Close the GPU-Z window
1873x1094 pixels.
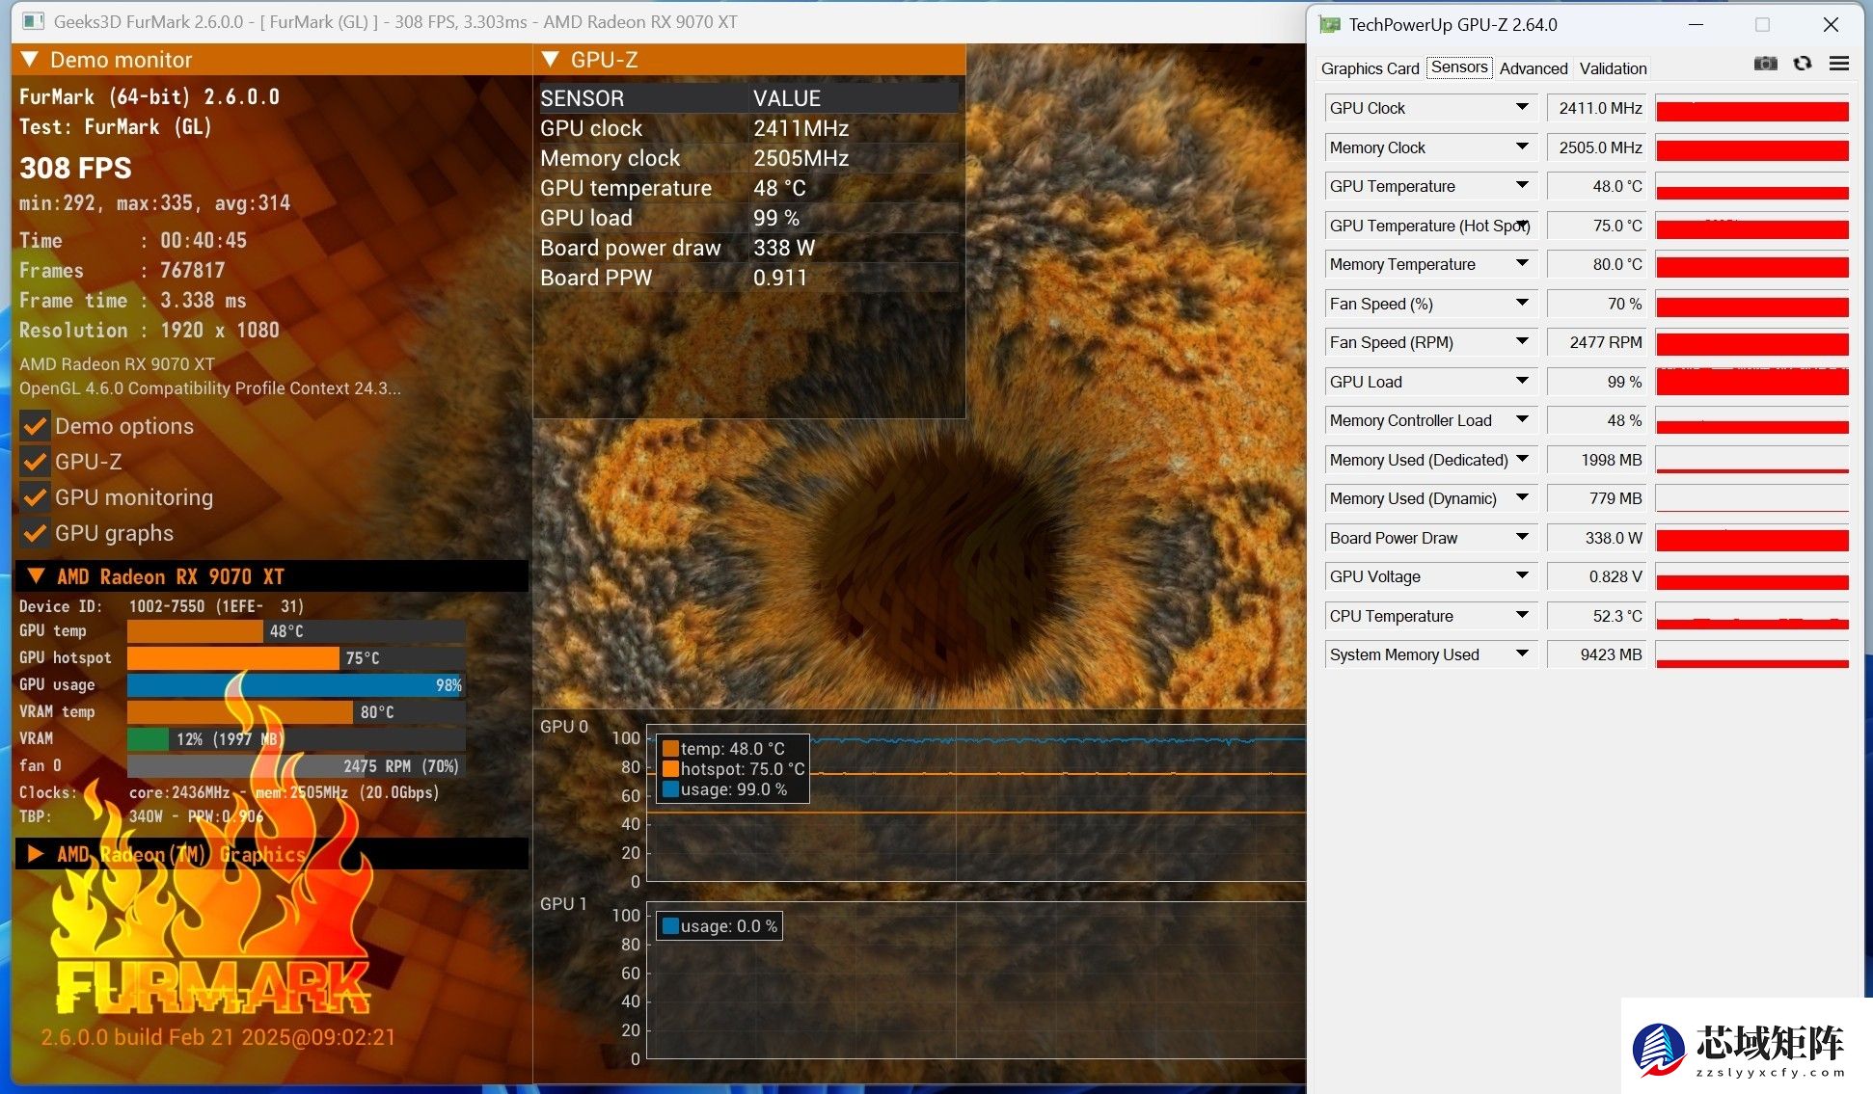[x=1830, y=24]
